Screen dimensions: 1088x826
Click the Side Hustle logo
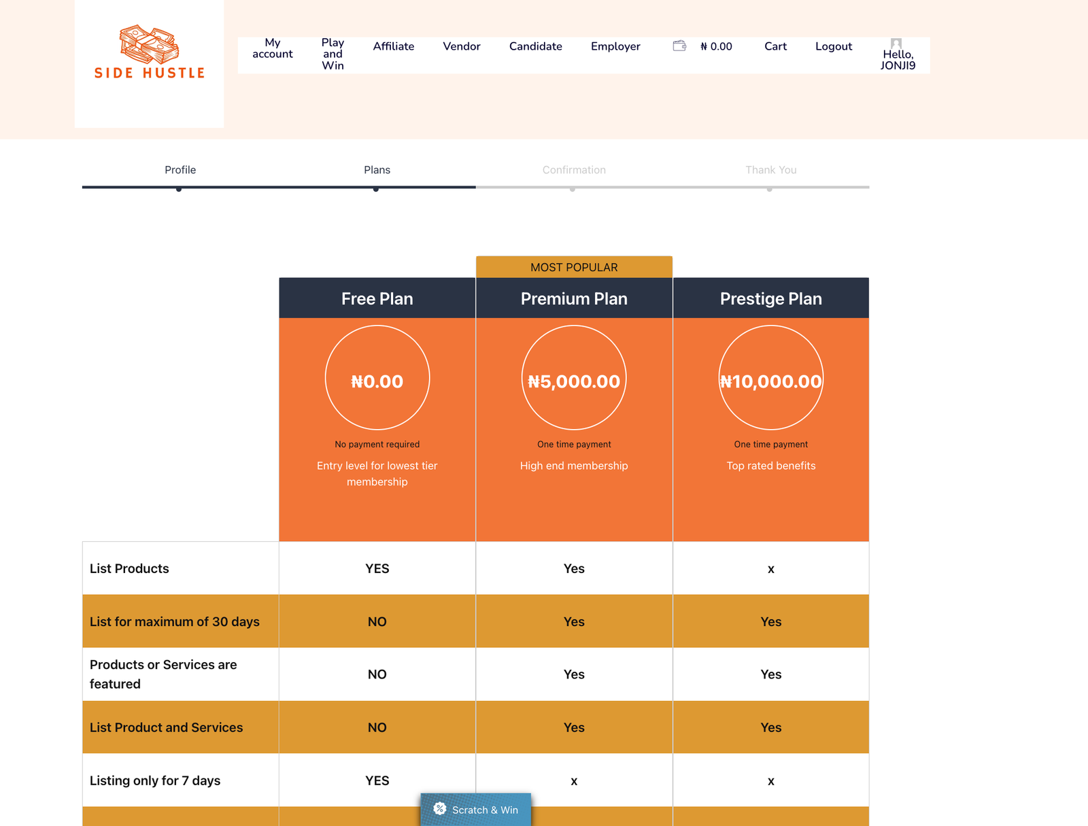(149, 53)
